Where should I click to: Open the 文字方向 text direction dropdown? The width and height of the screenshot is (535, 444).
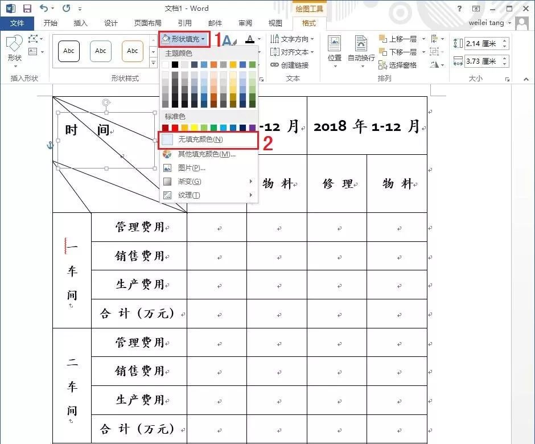tap(291, 39)
